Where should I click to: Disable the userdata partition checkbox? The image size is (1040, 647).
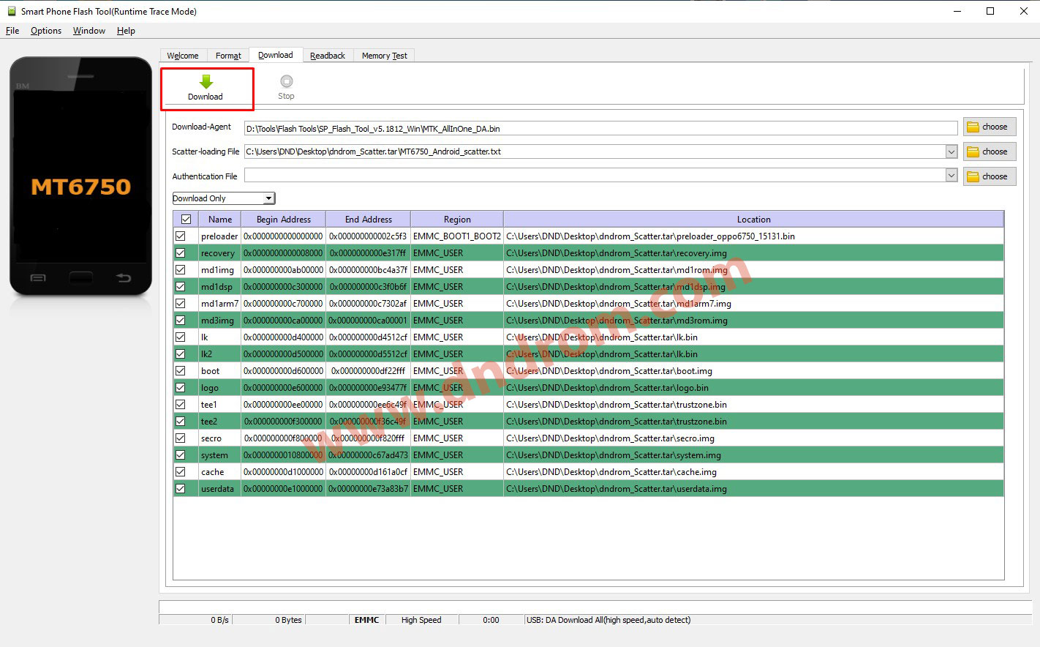[x=181, y=488]
